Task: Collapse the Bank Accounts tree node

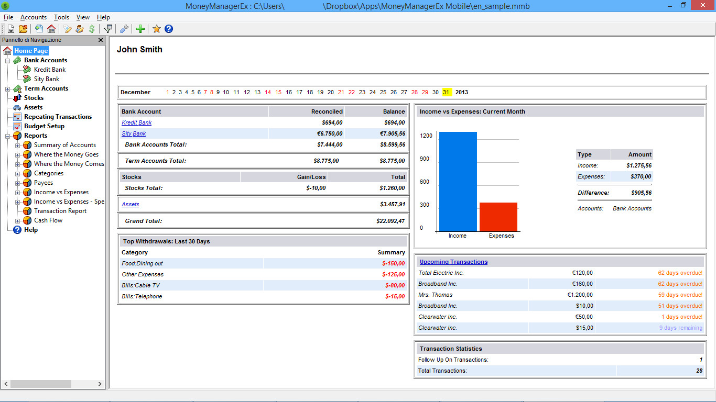Action: [x=8, y=61]
